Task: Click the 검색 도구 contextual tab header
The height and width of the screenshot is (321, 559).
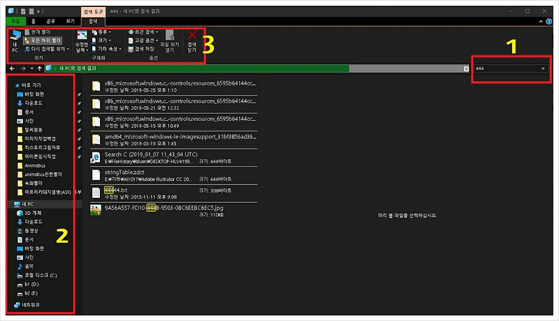Action: (x=93, y=12)
